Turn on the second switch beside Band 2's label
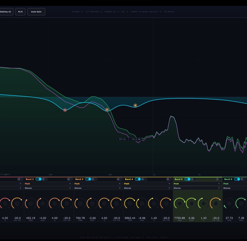The width and height of the screenshot is (247, 241). 45,179
